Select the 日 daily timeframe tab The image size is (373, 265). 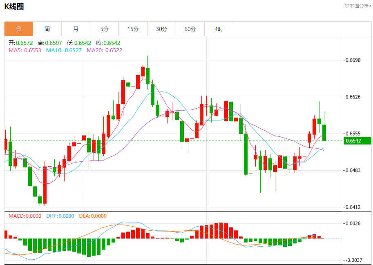click(x=18, y=29)
